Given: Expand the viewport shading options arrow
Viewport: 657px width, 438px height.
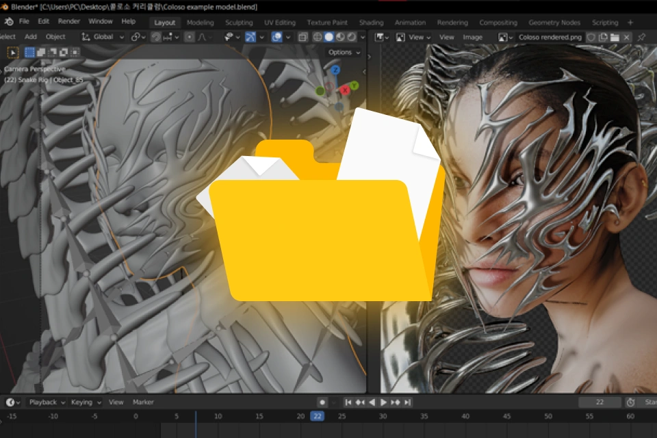Looking at the screenshot, I should pos(363,37).
